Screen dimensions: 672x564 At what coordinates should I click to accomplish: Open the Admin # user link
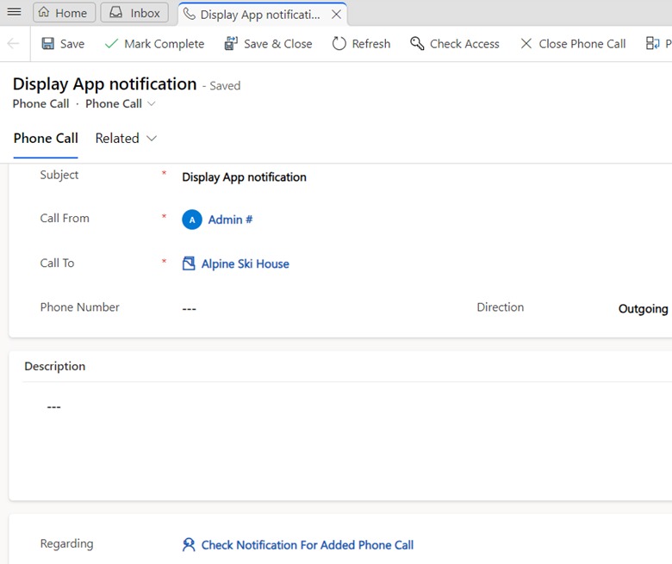point(230,220)
